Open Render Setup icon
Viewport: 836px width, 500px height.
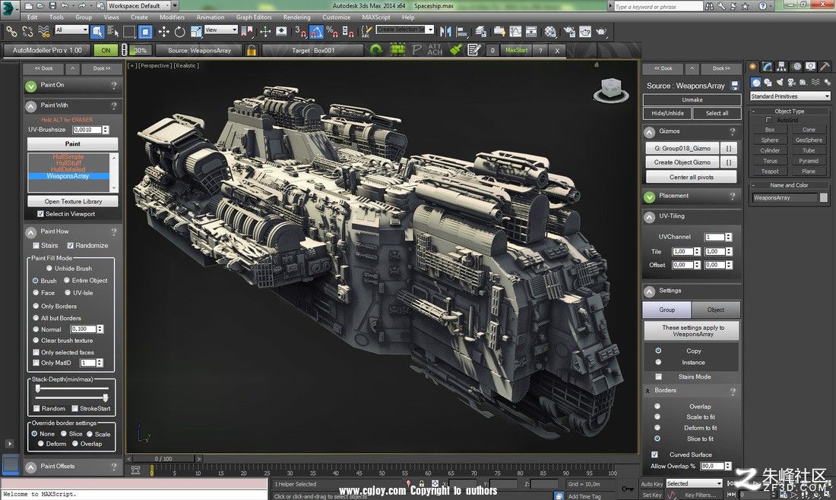pyautogui.click(x=569, y=32)
